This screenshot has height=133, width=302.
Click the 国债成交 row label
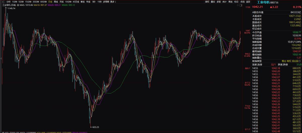point(257,22)
